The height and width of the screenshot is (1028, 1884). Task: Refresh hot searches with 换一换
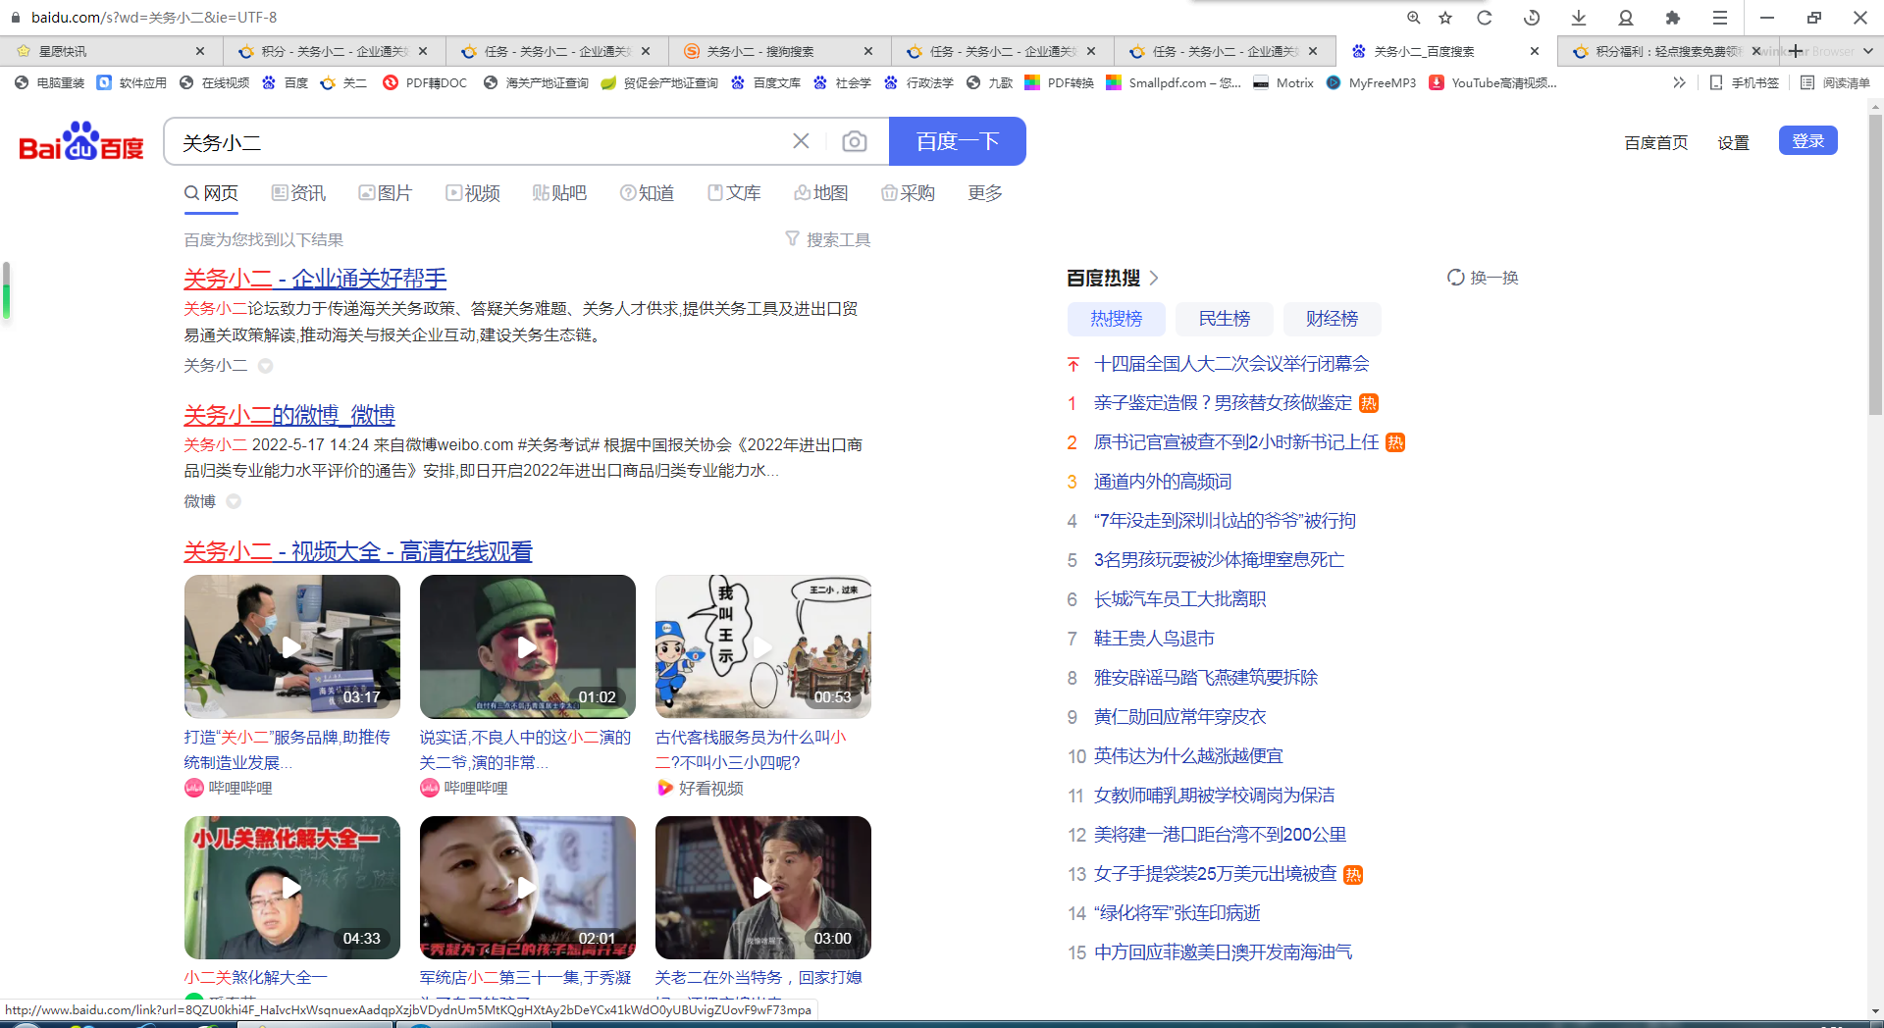[x=1483, y=278]
